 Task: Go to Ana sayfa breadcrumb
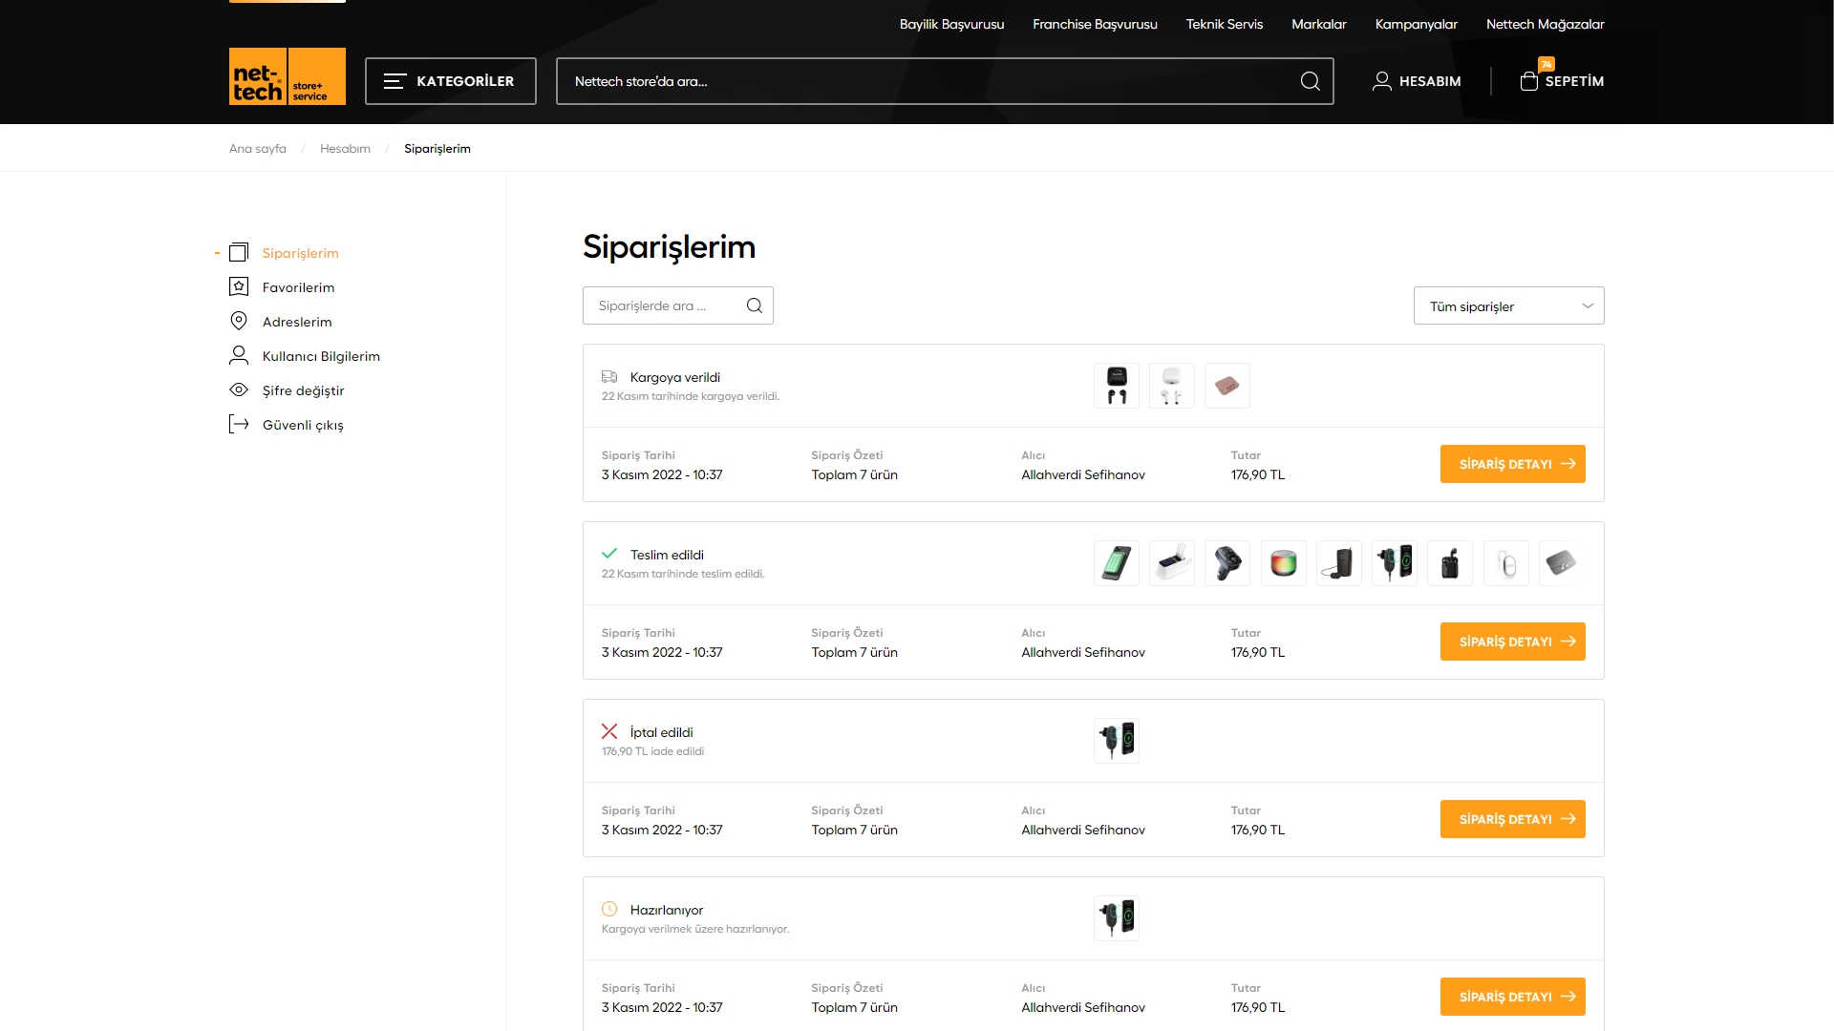[257, 148]
